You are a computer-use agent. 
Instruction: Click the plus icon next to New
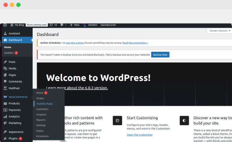[71, 25]
